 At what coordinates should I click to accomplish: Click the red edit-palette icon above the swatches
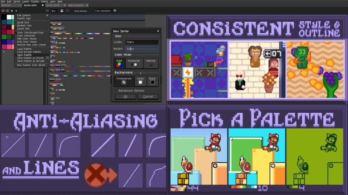point(3,11)
